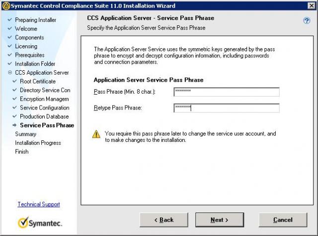Click the yellow warning triangle icon
Viewport: 318px width, 236px height.
pos(96,134)
